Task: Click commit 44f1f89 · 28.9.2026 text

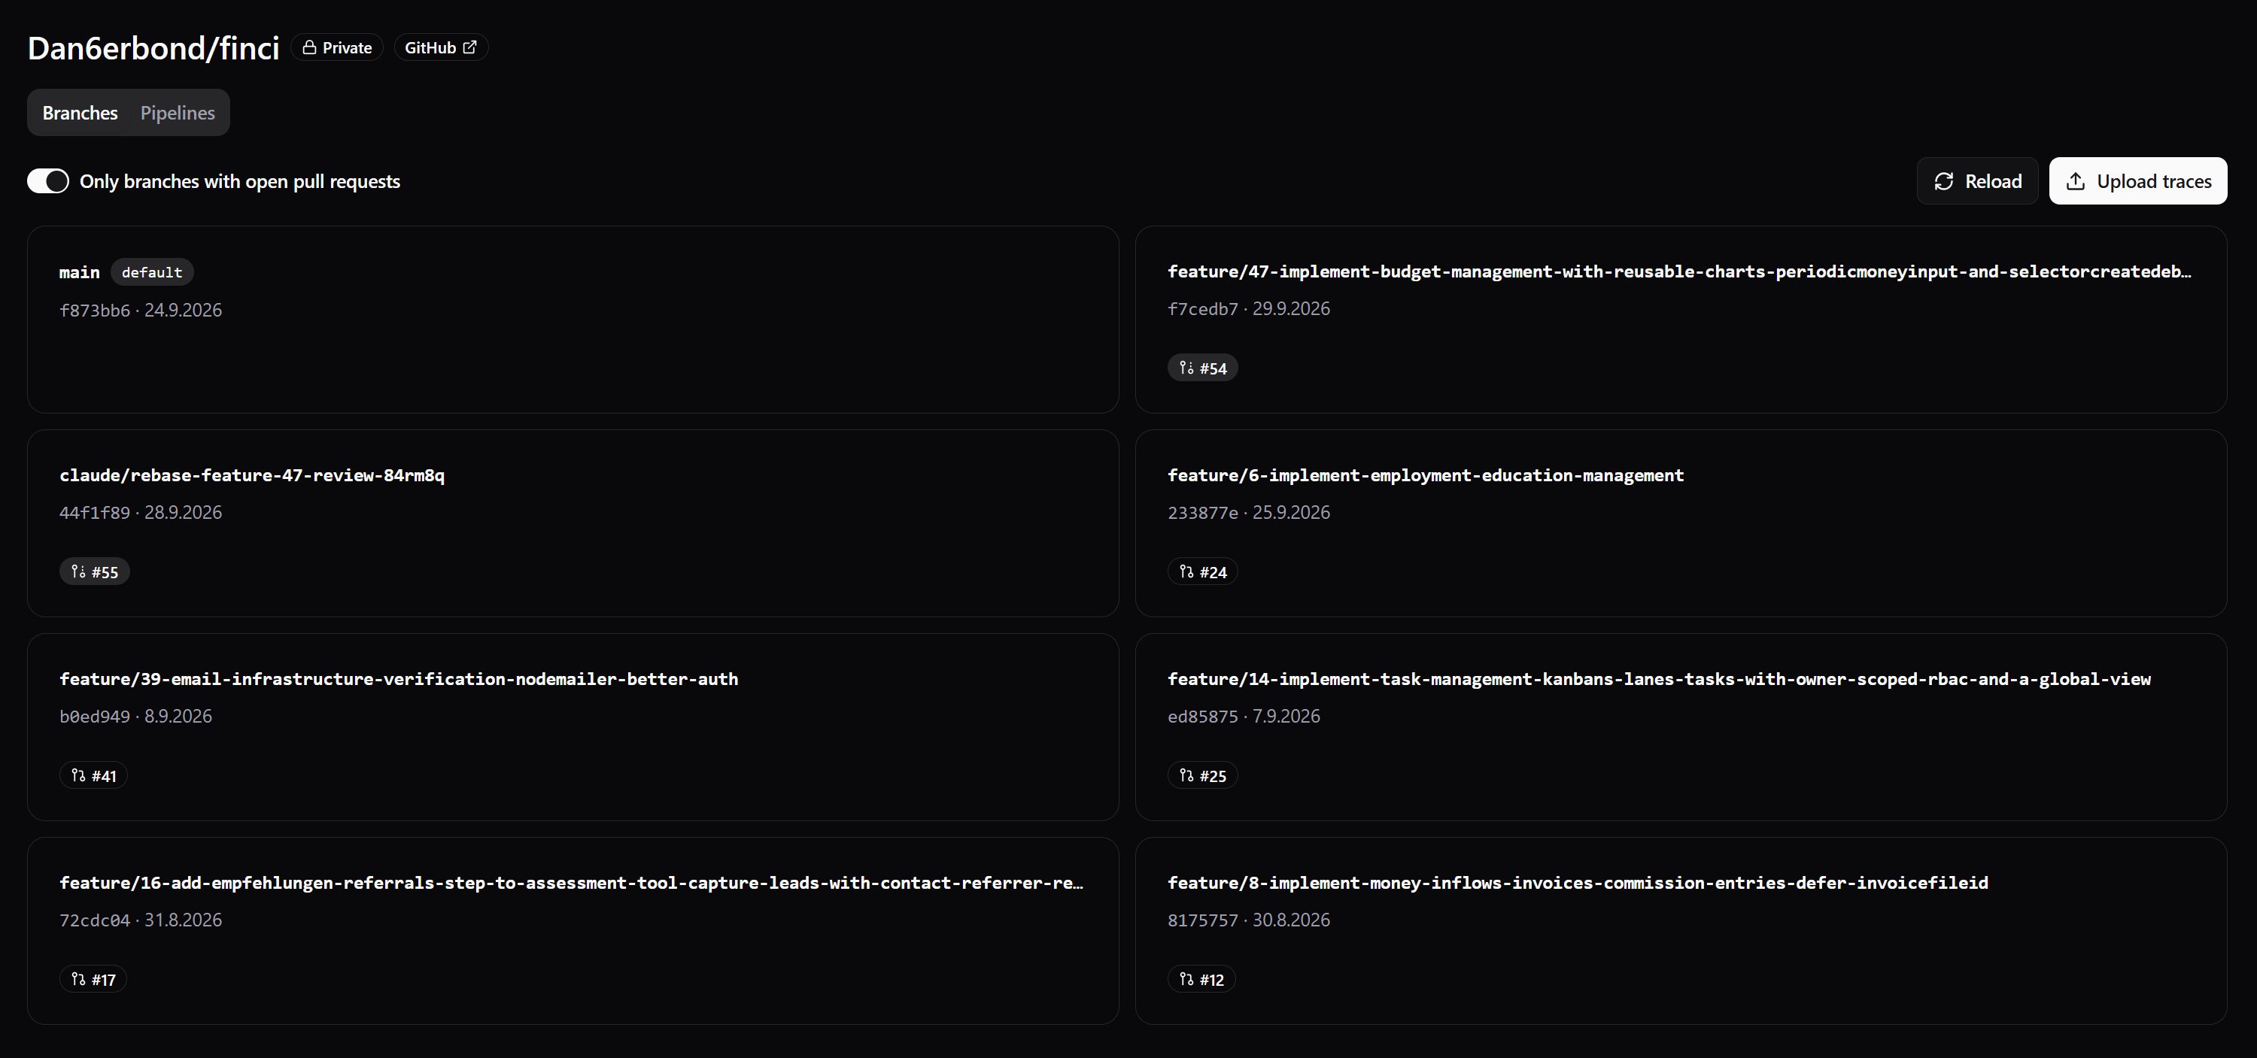Action: 140,512
